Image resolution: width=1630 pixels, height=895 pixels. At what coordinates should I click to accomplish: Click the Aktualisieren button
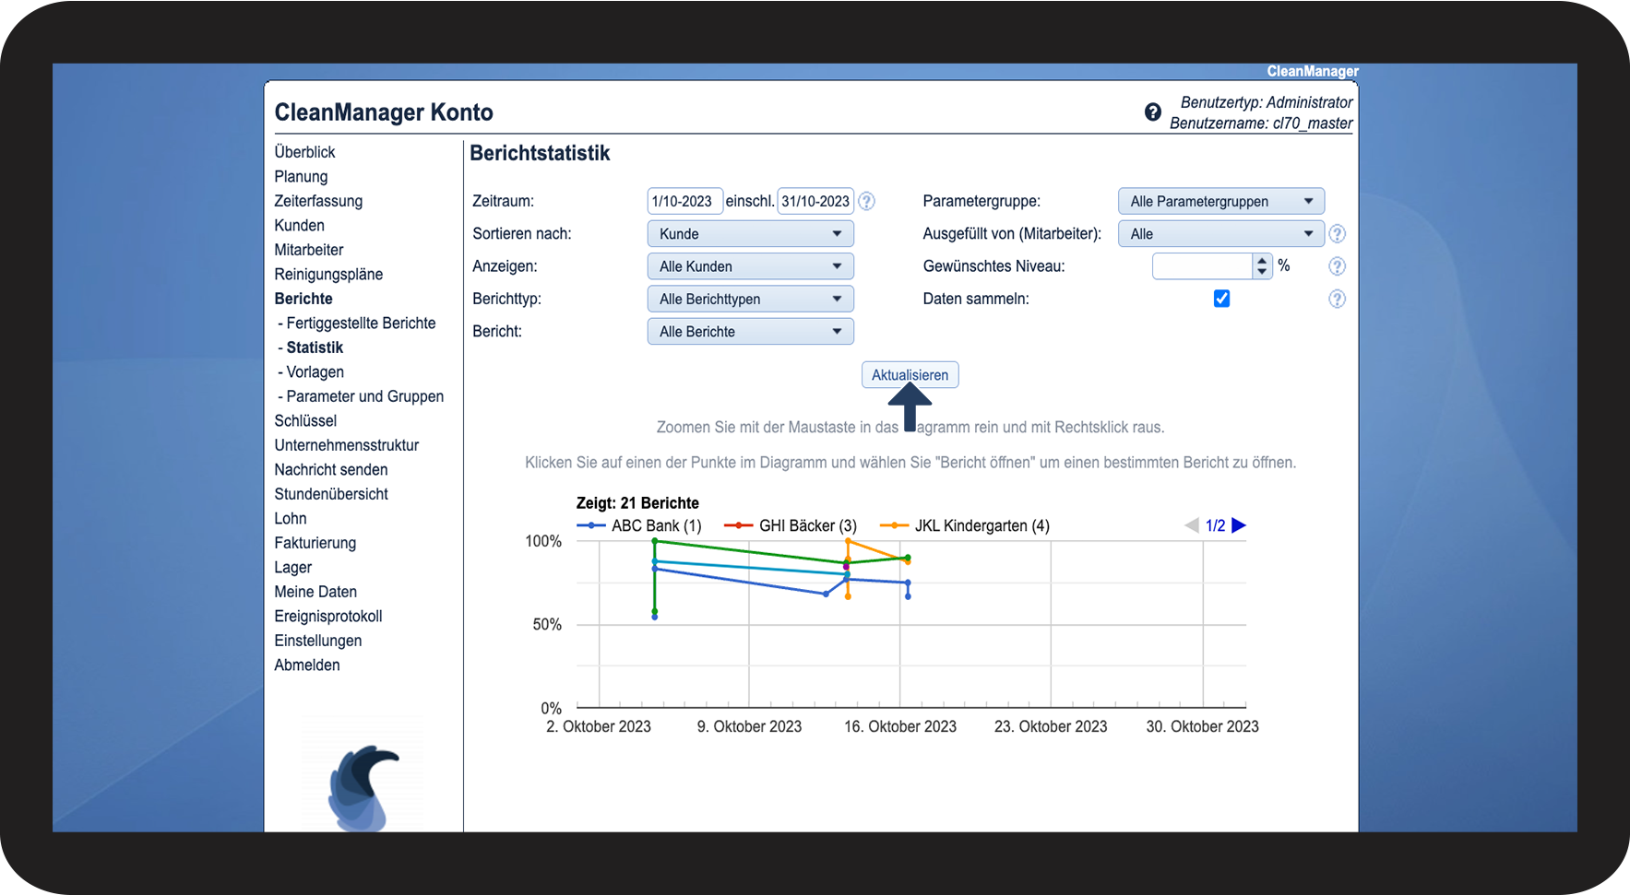(910, 375)
